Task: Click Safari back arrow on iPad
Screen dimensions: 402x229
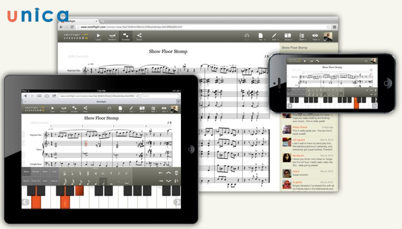Action: coord(26,96)
